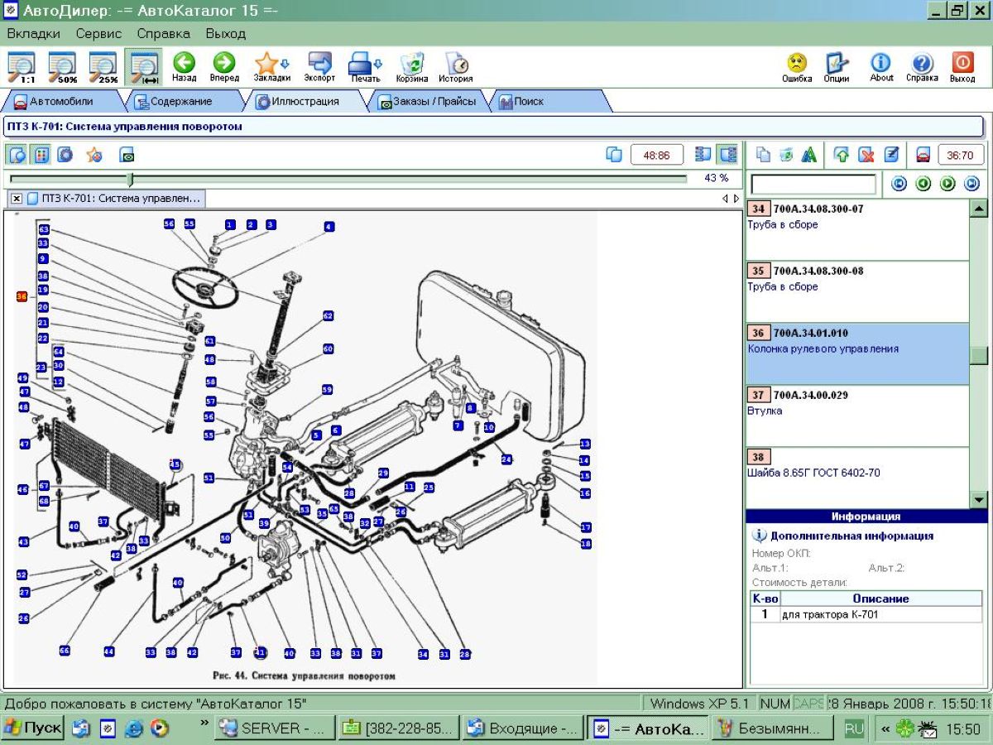Open Корзина (basket) from the toolbar

pos(411,66)
